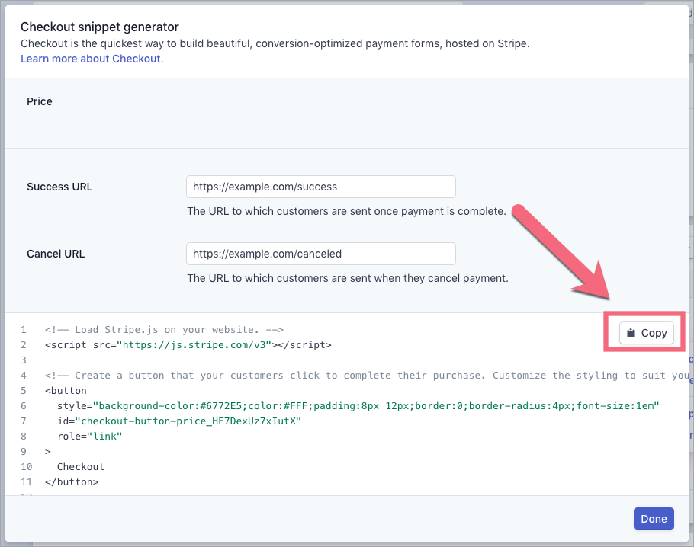Click the Copy button label
Image resolution: width=694 pixels, height=547 pixels.
(654, 333)
